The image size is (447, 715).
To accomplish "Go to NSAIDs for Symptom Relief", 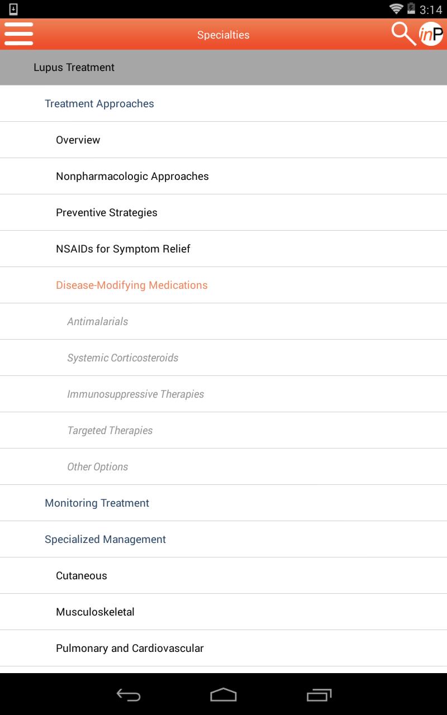I will point(123,249).
